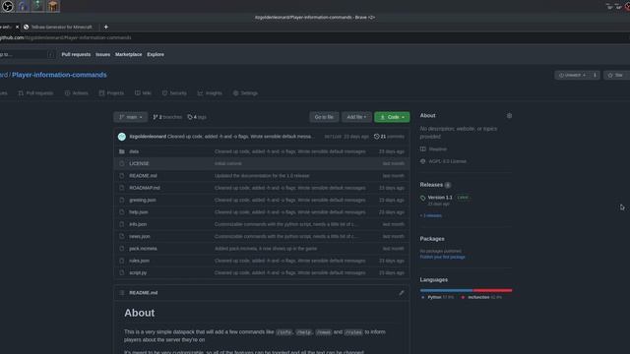
Task: Open the Minecraft crafting-table icon in the top panel
Action: tap(52, 6)
